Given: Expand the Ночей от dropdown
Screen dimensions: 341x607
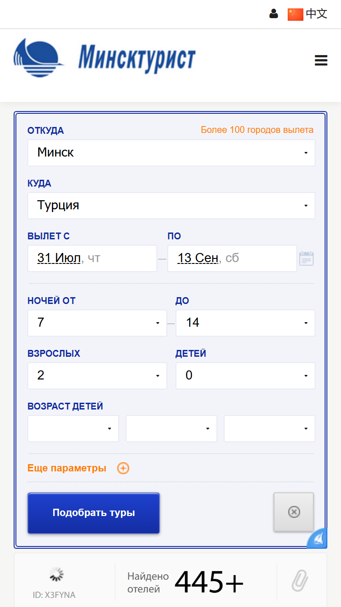Looking at the screenshot, I should pyautogui.click(x=97, y=323).
